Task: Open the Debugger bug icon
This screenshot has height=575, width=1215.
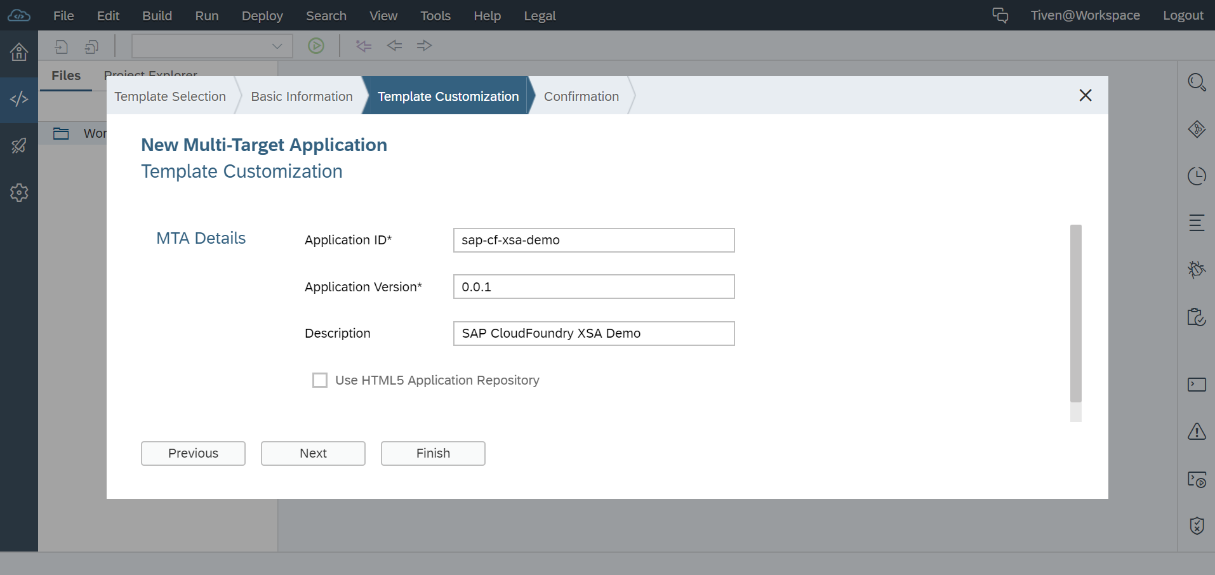Action: (1197, 270)
